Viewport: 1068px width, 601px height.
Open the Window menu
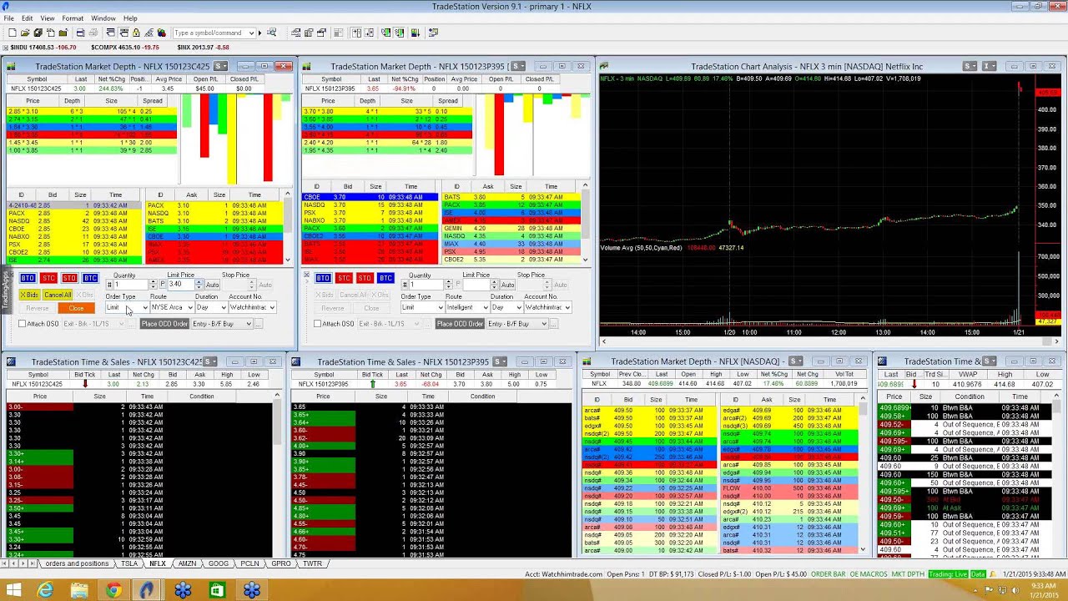[x=103, y=18]
